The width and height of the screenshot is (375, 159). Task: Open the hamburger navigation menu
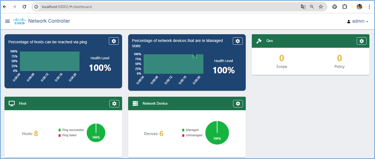click(x=8, y=21)
